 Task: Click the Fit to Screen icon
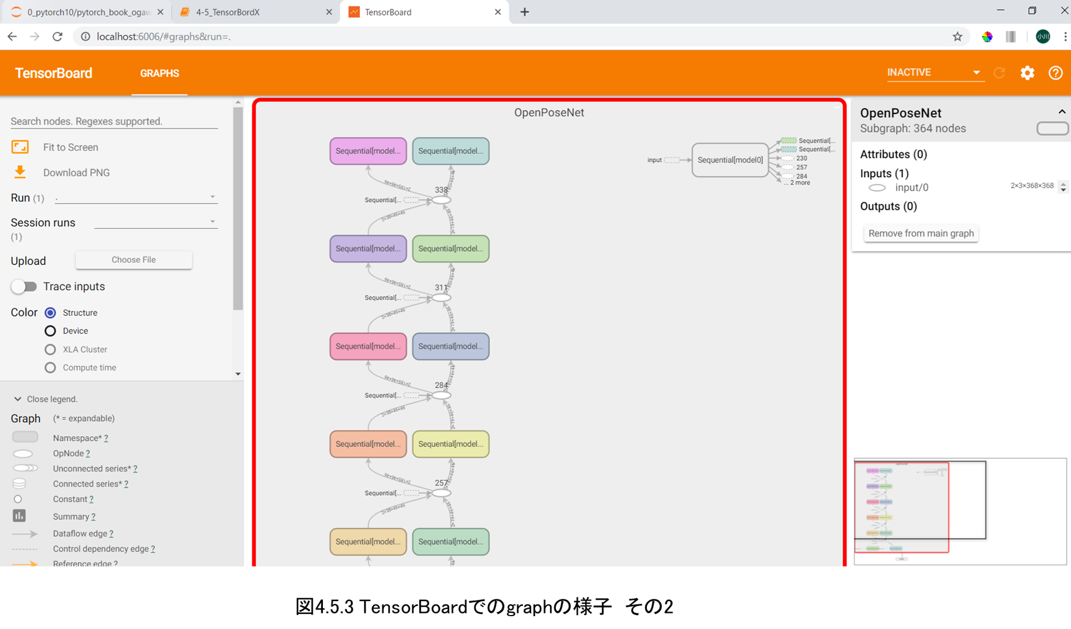[x=20, y=147]
